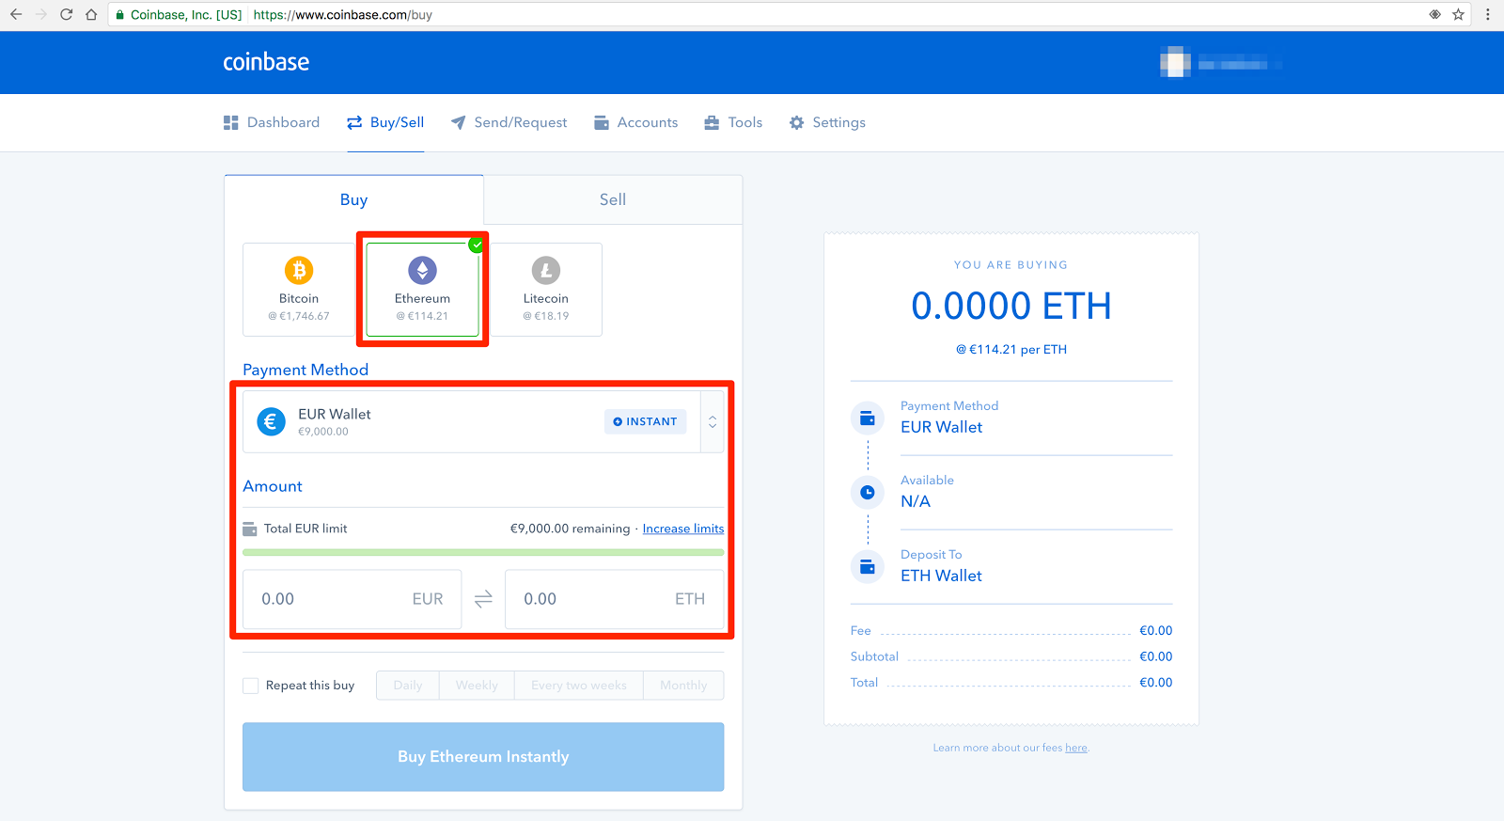Select the Monthly repeat option
Image resolution: width=1504 pixels, height=821 pixels.
[x=683, y=686]
